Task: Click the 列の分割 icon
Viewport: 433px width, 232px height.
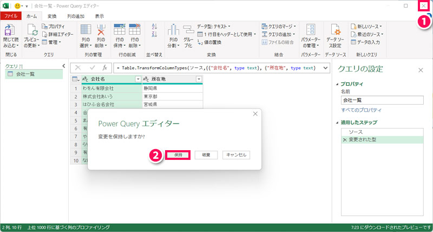Action: click(174, 30)
